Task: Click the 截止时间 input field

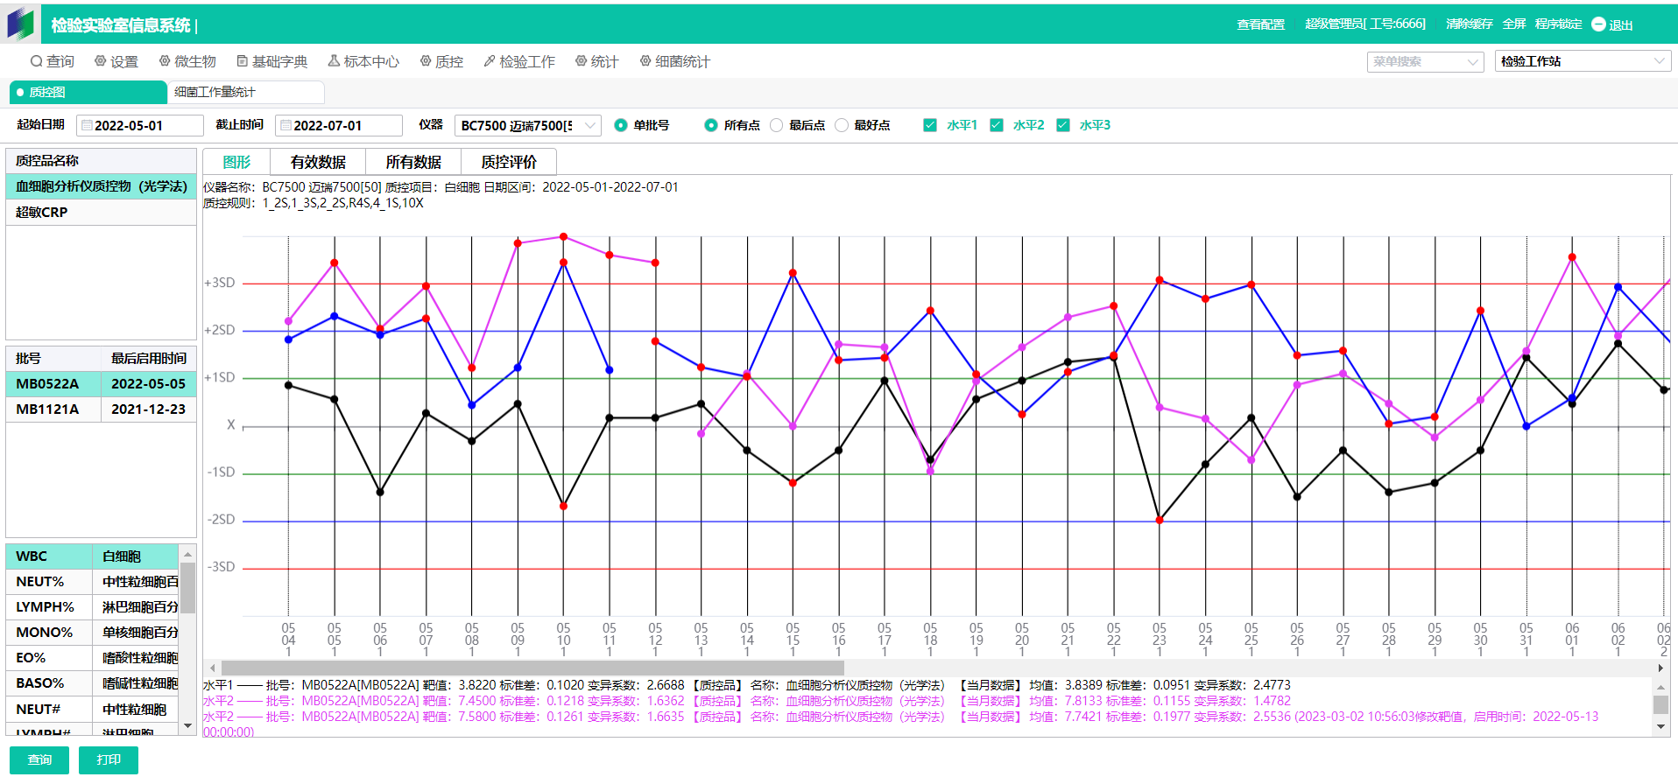Action: click(339, 125)
